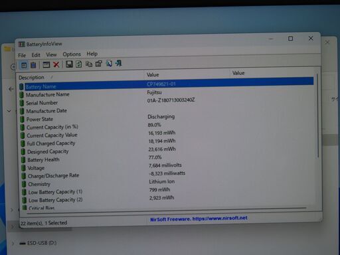
Task: Open the NirSoft Freeware website link
Action: (199, 218)
